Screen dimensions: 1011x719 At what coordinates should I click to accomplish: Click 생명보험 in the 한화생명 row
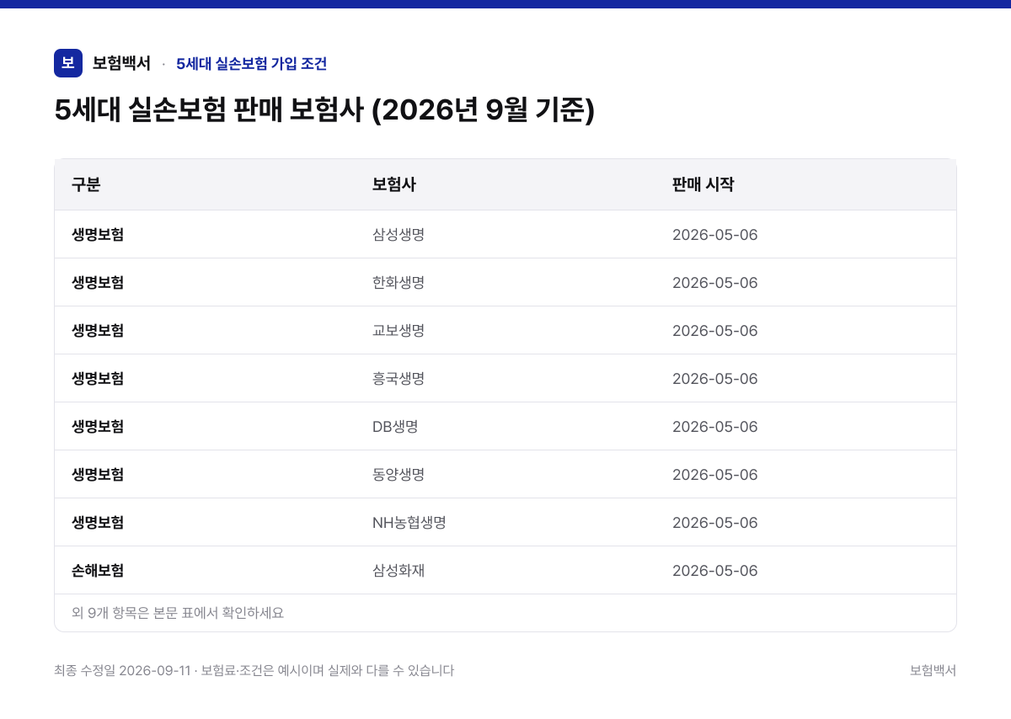pyautogui.click(x=98, y=283)
